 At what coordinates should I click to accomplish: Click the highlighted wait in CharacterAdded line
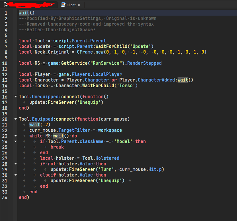183,80
